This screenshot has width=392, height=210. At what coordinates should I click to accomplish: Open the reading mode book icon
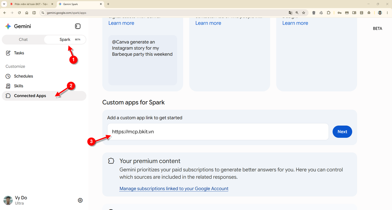pyautogui.click(x=354, y=13)
